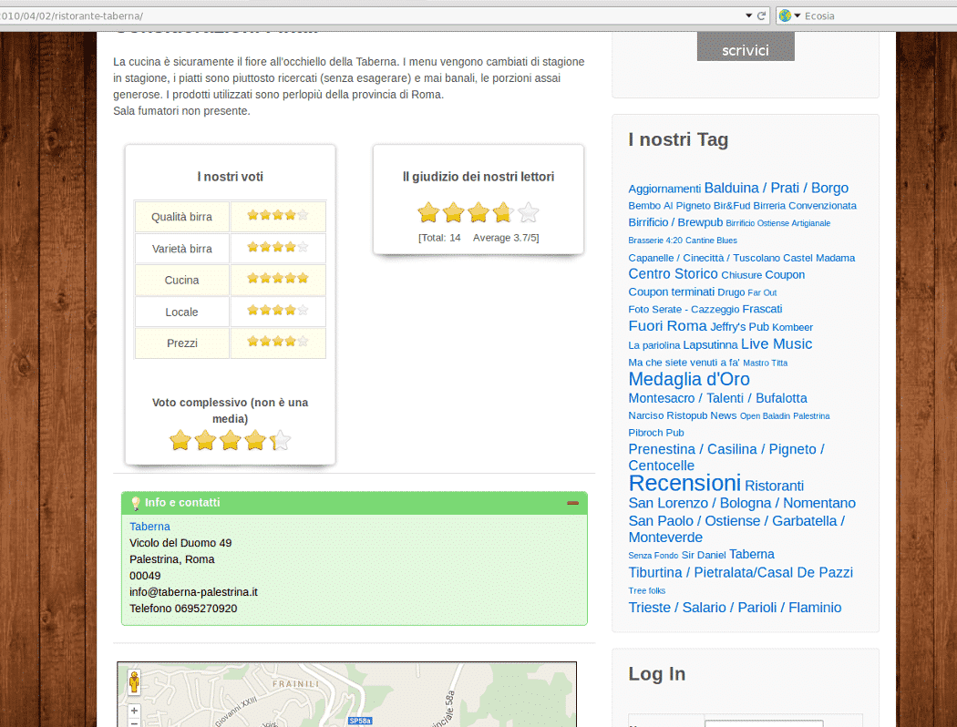Set the reader rating to four stars
957x727 pixels.
click(x=502, y=212)
